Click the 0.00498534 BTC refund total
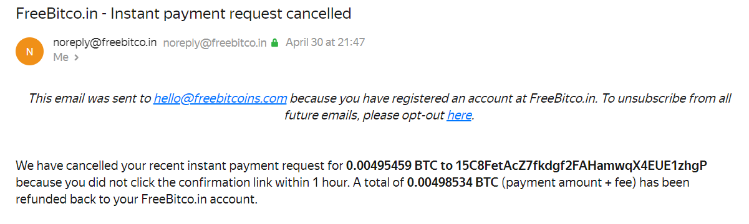This screenshot has width=749, height=224. click(452, 184)
